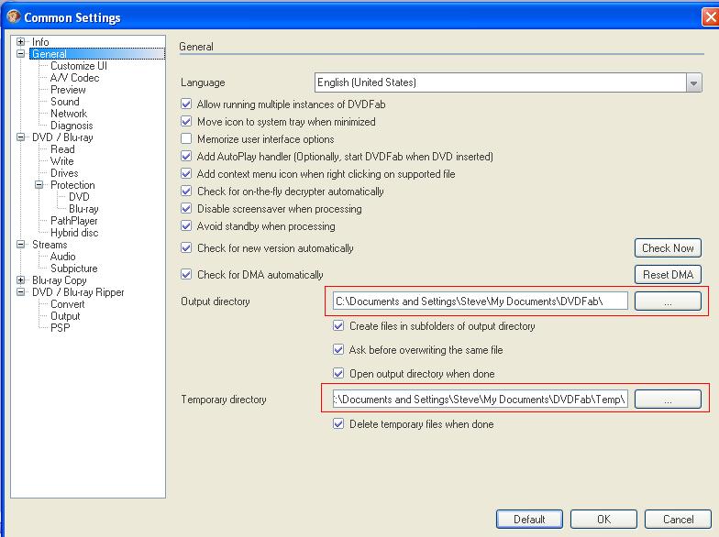
Task: Select Convert tree item
Action: (x=68, y=304)
